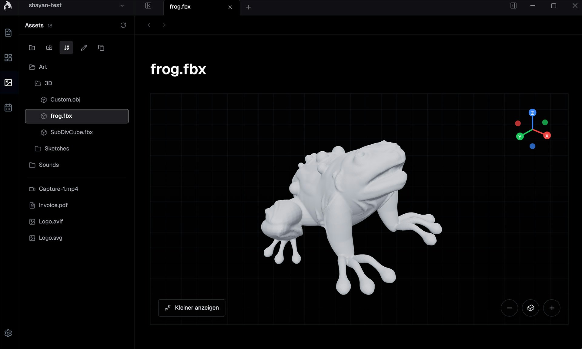582x349 pixels.
Task: Minimize the application window
Action: 533,6
